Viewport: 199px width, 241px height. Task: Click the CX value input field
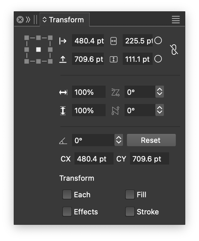point(94,159)
